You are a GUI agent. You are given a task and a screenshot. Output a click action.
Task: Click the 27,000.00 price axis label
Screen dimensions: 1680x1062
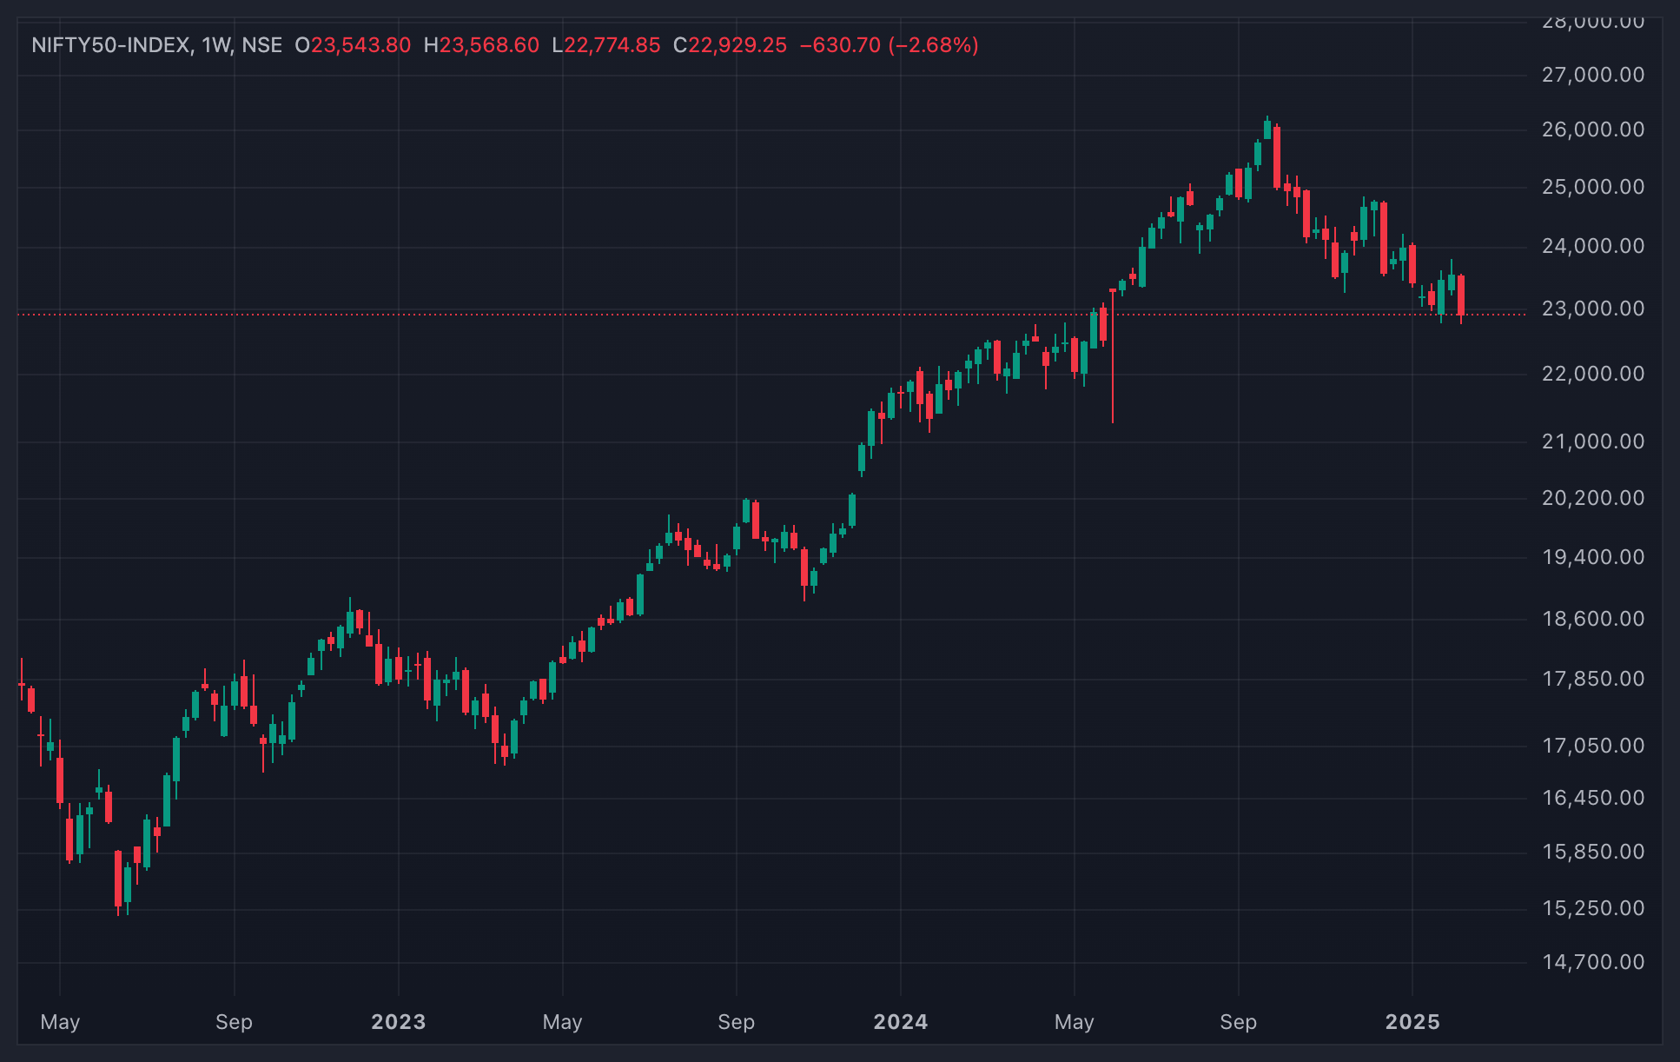tap(1593, 76)
